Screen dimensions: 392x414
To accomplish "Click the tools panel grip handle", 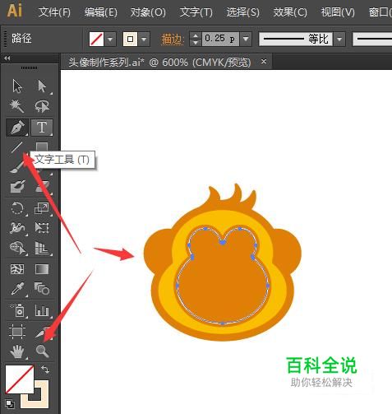I will click(x=29, y=67).
